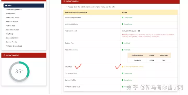This screenshot has width=188, height=95.
Task: Click green check beside Accommodation Verified
Action: (122, 50)
